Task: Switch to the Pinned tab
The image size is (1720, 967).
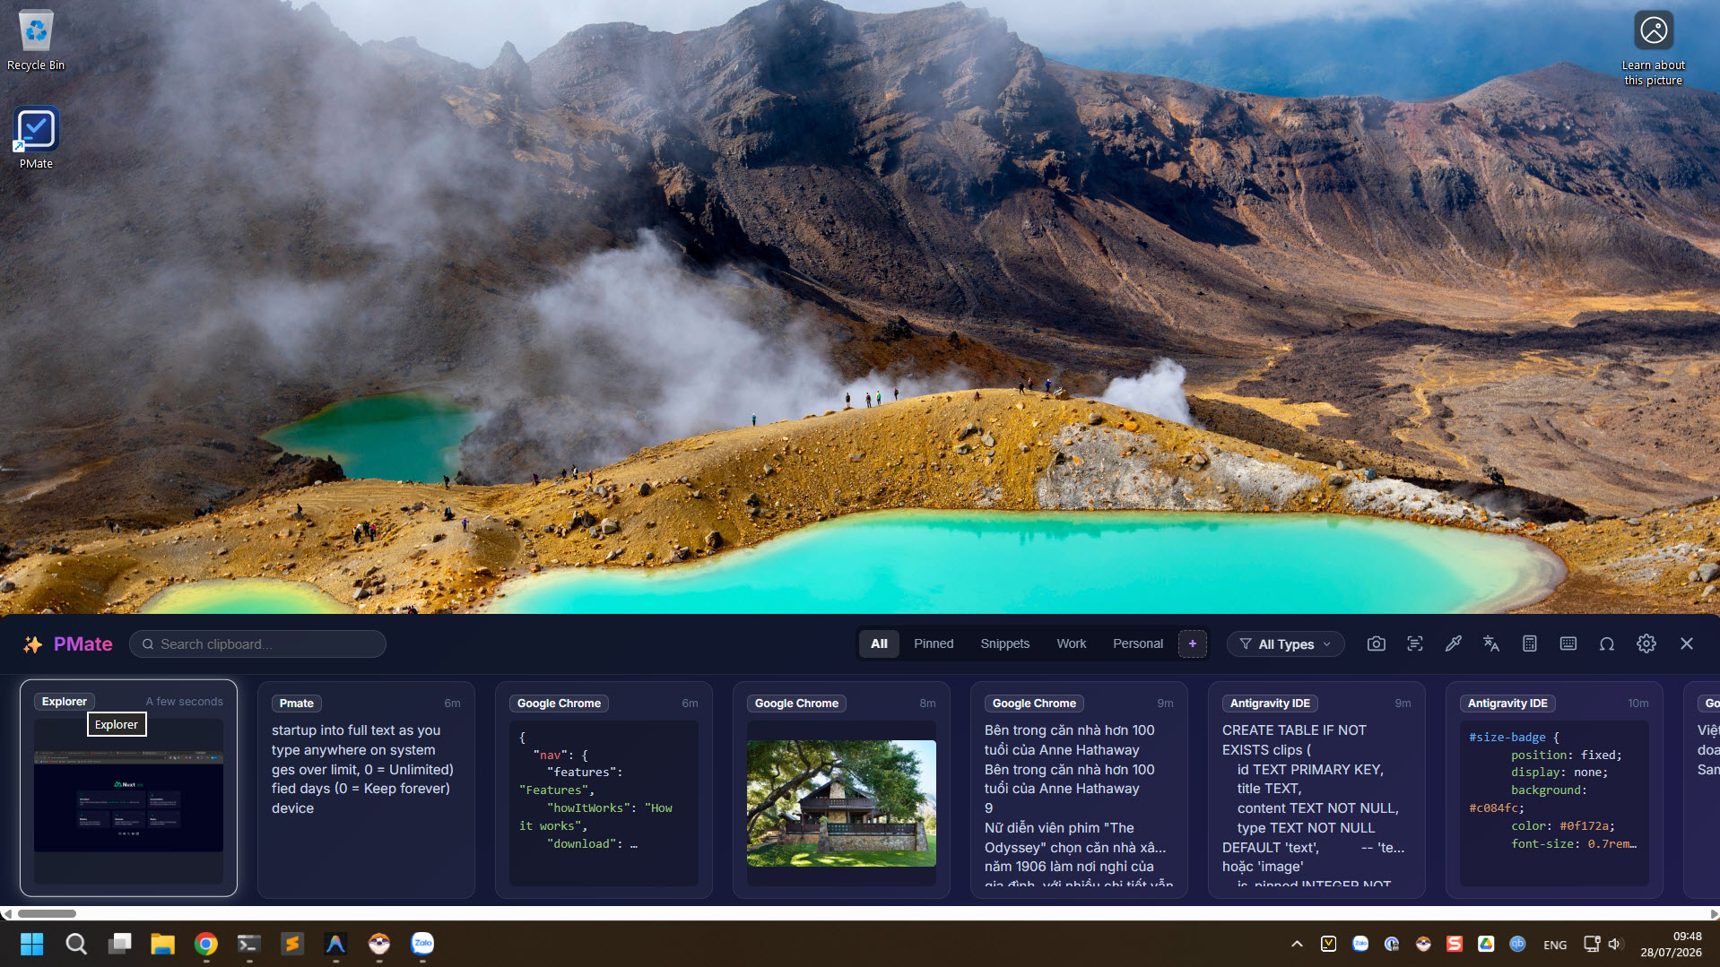Action: click(934, 643)
